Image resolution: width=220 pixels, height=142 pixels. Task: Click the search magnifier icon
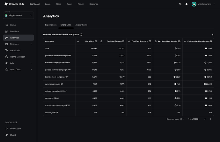(180, 4)
